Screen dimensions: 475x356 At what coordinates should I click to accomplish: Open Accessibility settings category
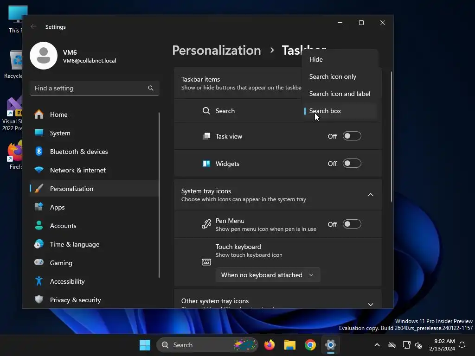94,281
